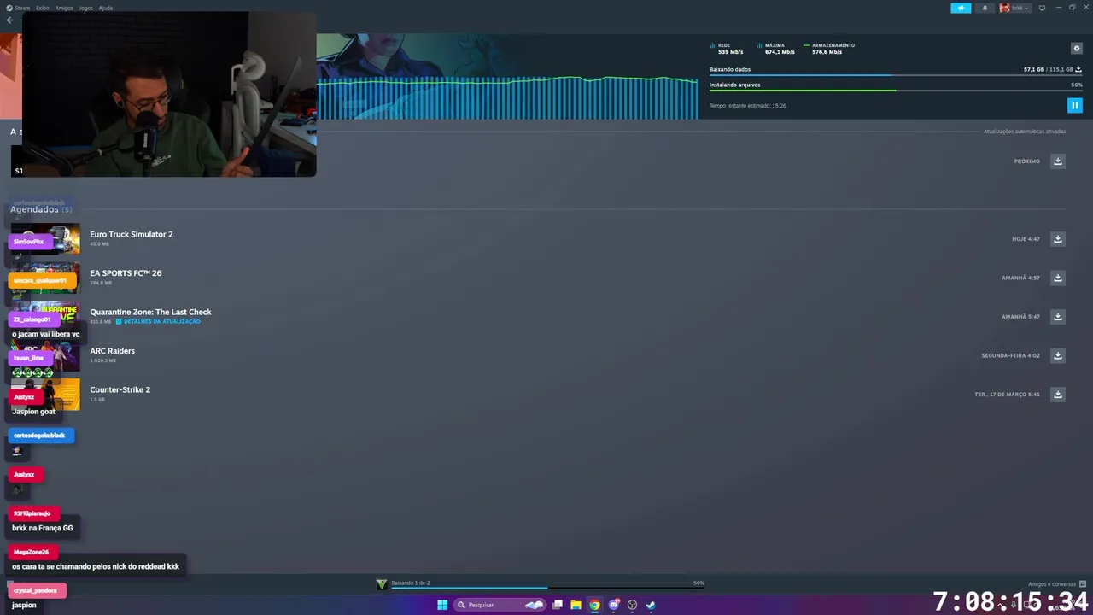Open the Ajuda menu
1093x615 pixels.
pos(106,8)
